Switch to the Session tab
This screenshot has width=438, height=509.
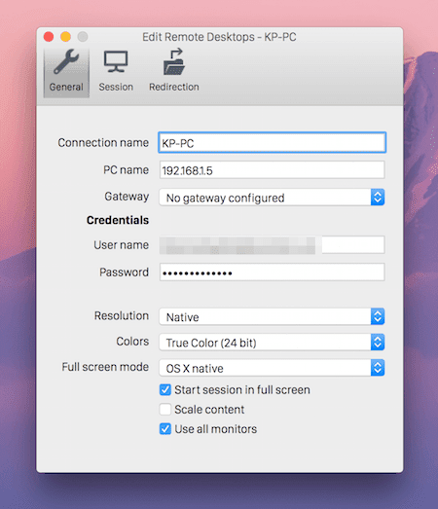coord(116,71)
